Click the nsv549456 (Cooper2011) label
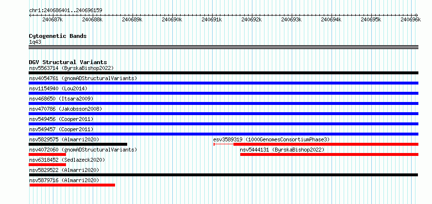Image resolution: width=432 pixels, height=204 pixels. pos(61,119)
